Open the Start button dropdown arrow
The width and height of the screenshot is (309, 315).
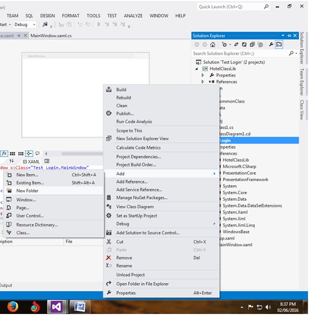coord(10,25)
